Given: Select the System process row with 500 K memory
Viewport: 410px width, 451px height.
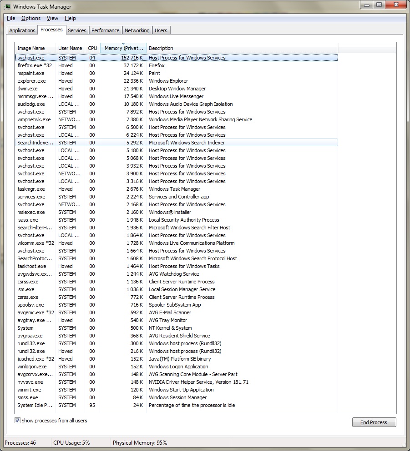Looking at the screenshot, I should coord(176,328).
